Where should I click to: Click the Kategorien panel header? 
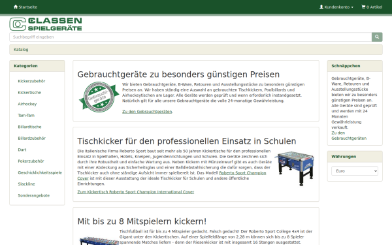tap(37, 66)
